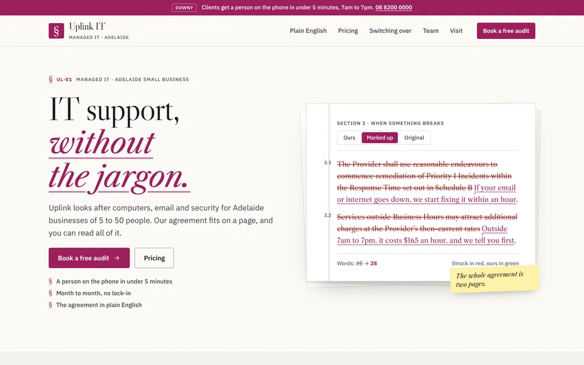This screenshot has height=365, width=584.
Task: Click 'MANAGED IT · ADELAIDE' tagline under logo
Action: tap(99, 37)
